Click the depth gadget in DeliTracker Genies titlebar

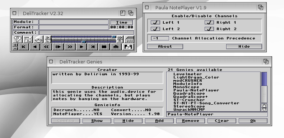coord(266,62)
